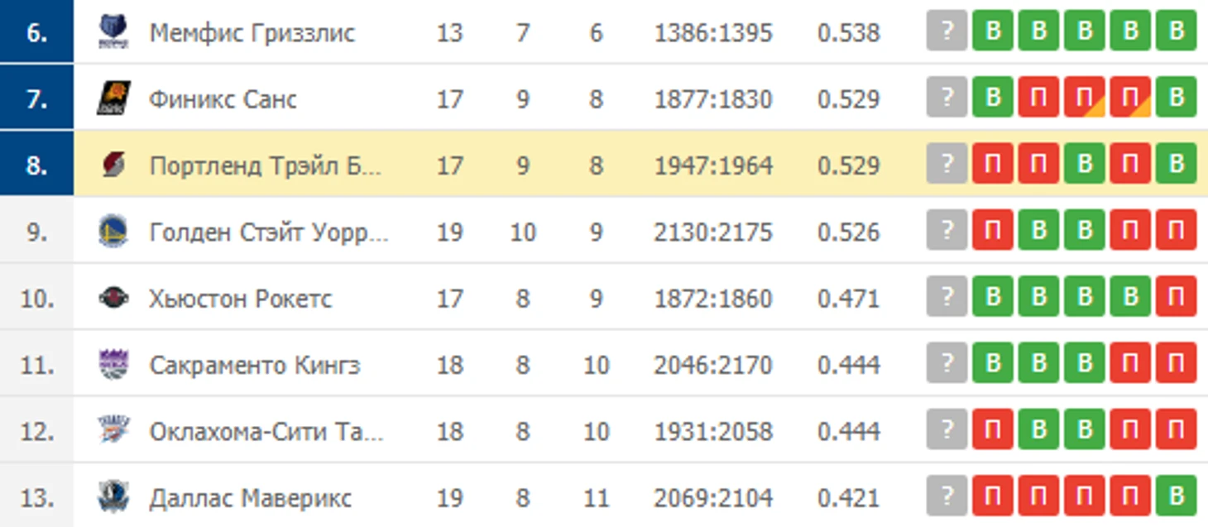Click the Dallas Mavericks team logo
This screenshot has width=1208, height=527.
coord(113,498)
